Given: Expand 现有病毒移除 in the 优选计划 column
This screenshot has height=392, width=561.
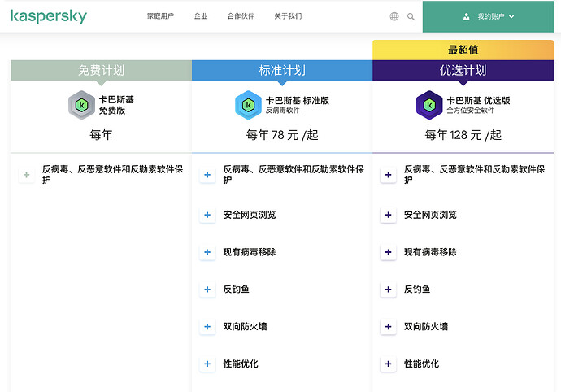Looking at the screenshot, I should (x=388, y=252).
